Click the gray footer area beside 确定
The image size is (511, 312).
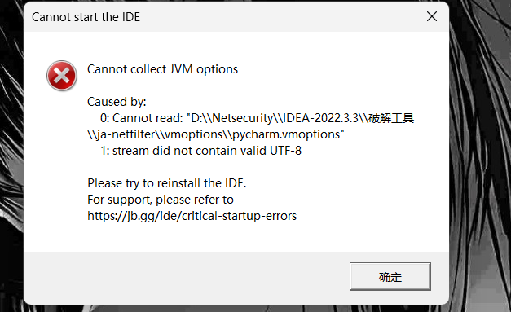click(x=186, y=277)
